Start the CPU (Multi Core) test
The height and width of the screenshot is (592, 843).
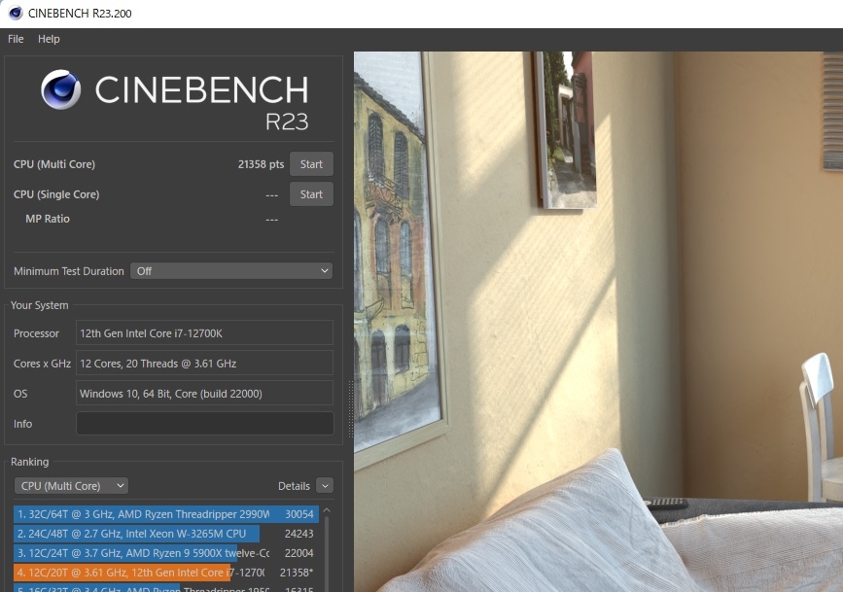point(311,164)
